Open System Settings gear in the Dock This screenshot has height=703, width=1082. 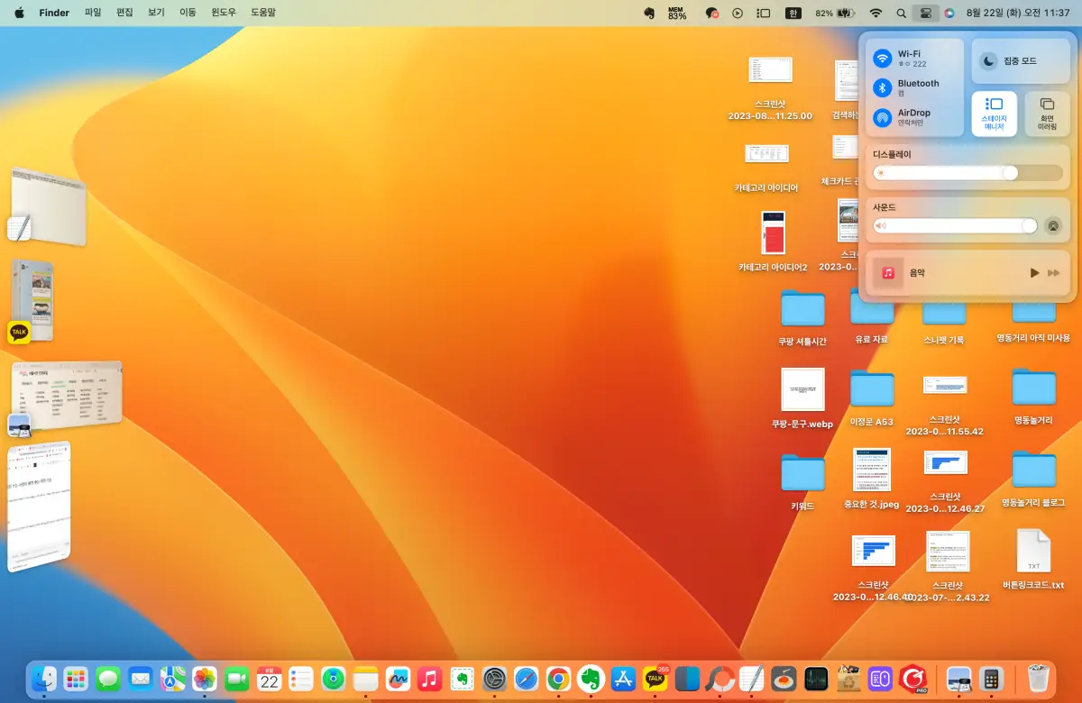(494, 679)
